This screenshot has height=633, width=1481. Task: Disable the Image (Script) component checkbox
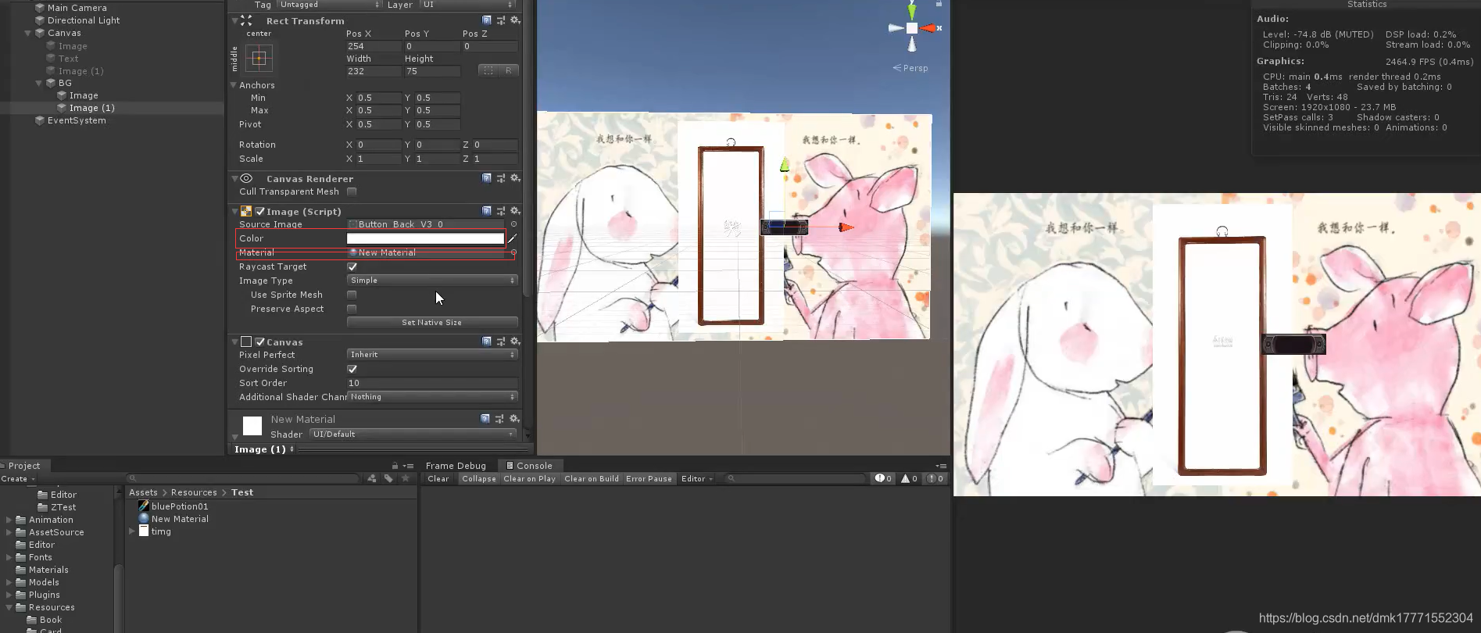coord(260,211)
